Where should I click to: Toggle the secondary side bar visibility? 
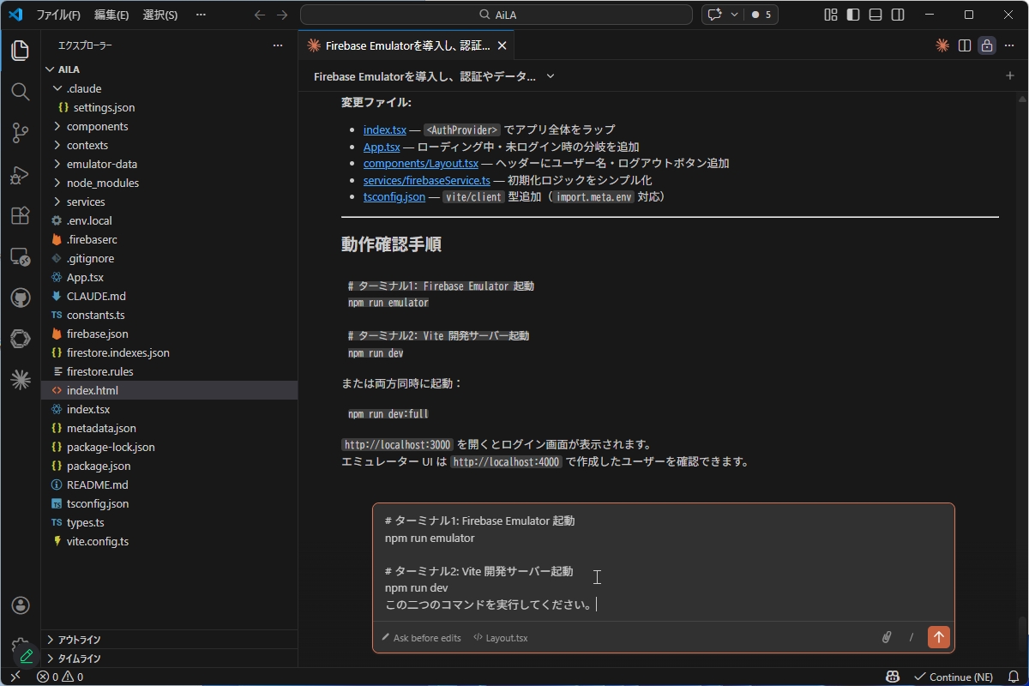pos(897,15)
